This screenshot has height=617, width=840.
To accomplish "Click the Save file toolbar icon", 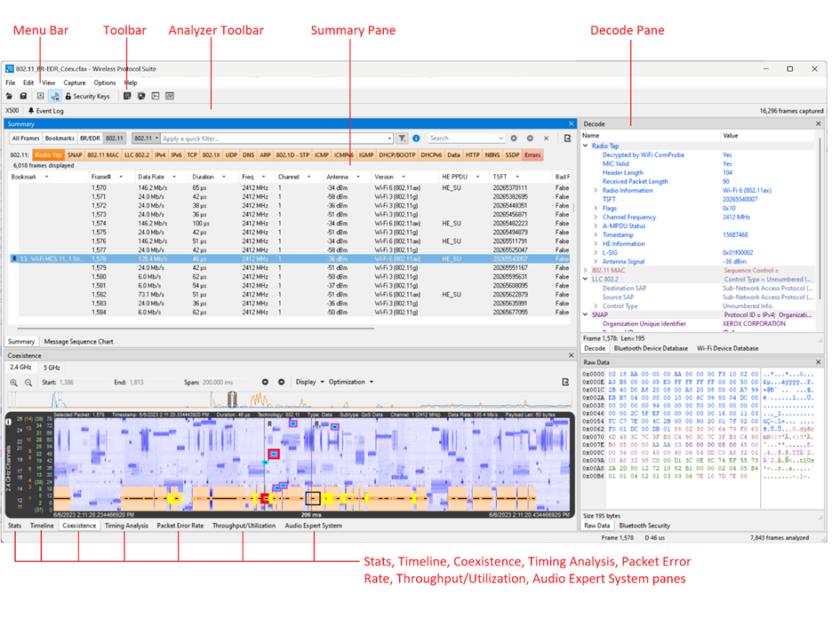I will coord(24,96).
